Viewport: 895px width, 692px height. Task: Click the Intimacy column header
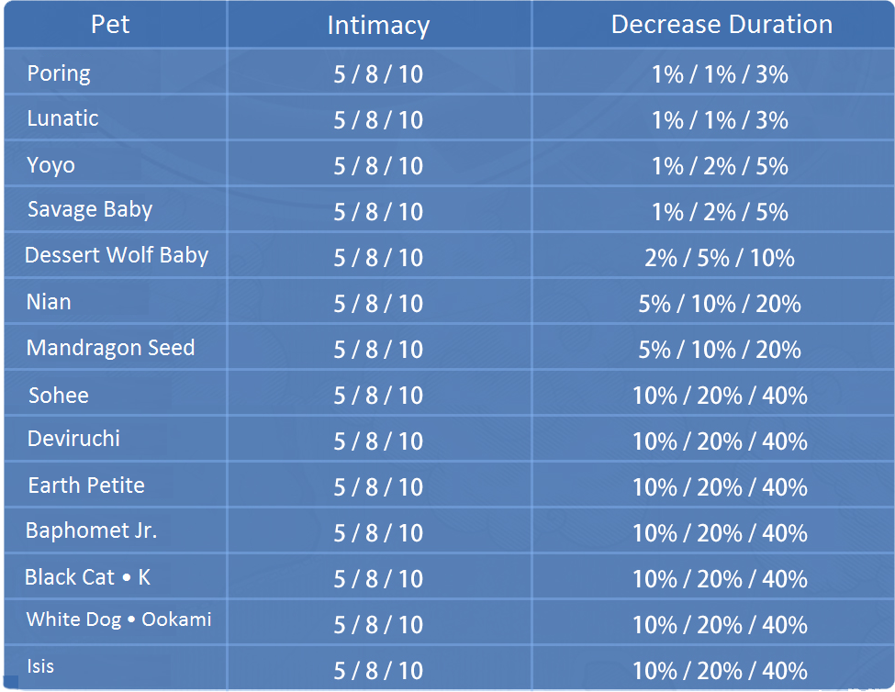pyautogui.click(x=378, y=26)
